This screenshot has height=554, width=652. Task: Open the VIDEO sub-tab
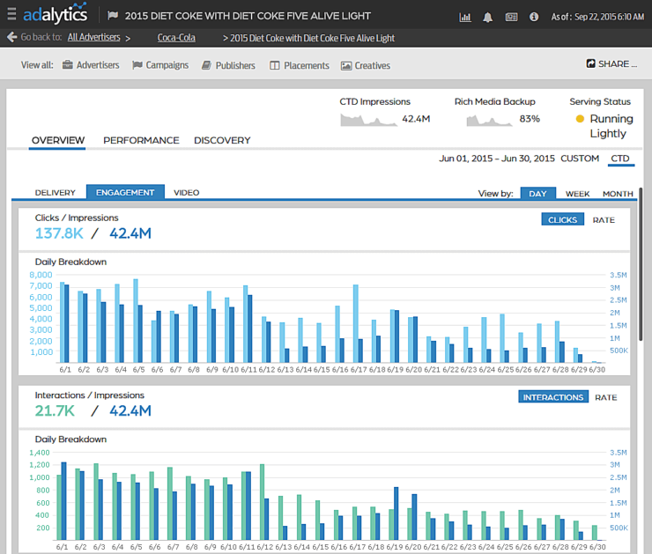pyautogui.click(x=186, y=192)
